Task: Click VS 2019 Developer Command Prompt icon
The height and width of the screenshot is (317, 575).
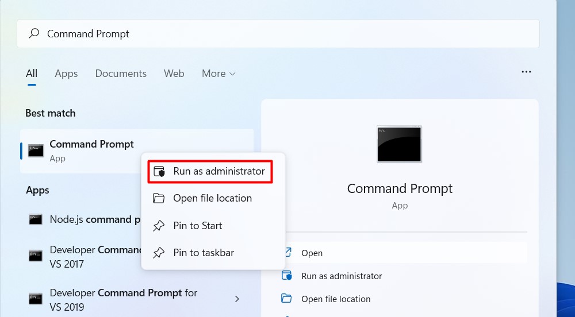Action: tap(36, 299)
